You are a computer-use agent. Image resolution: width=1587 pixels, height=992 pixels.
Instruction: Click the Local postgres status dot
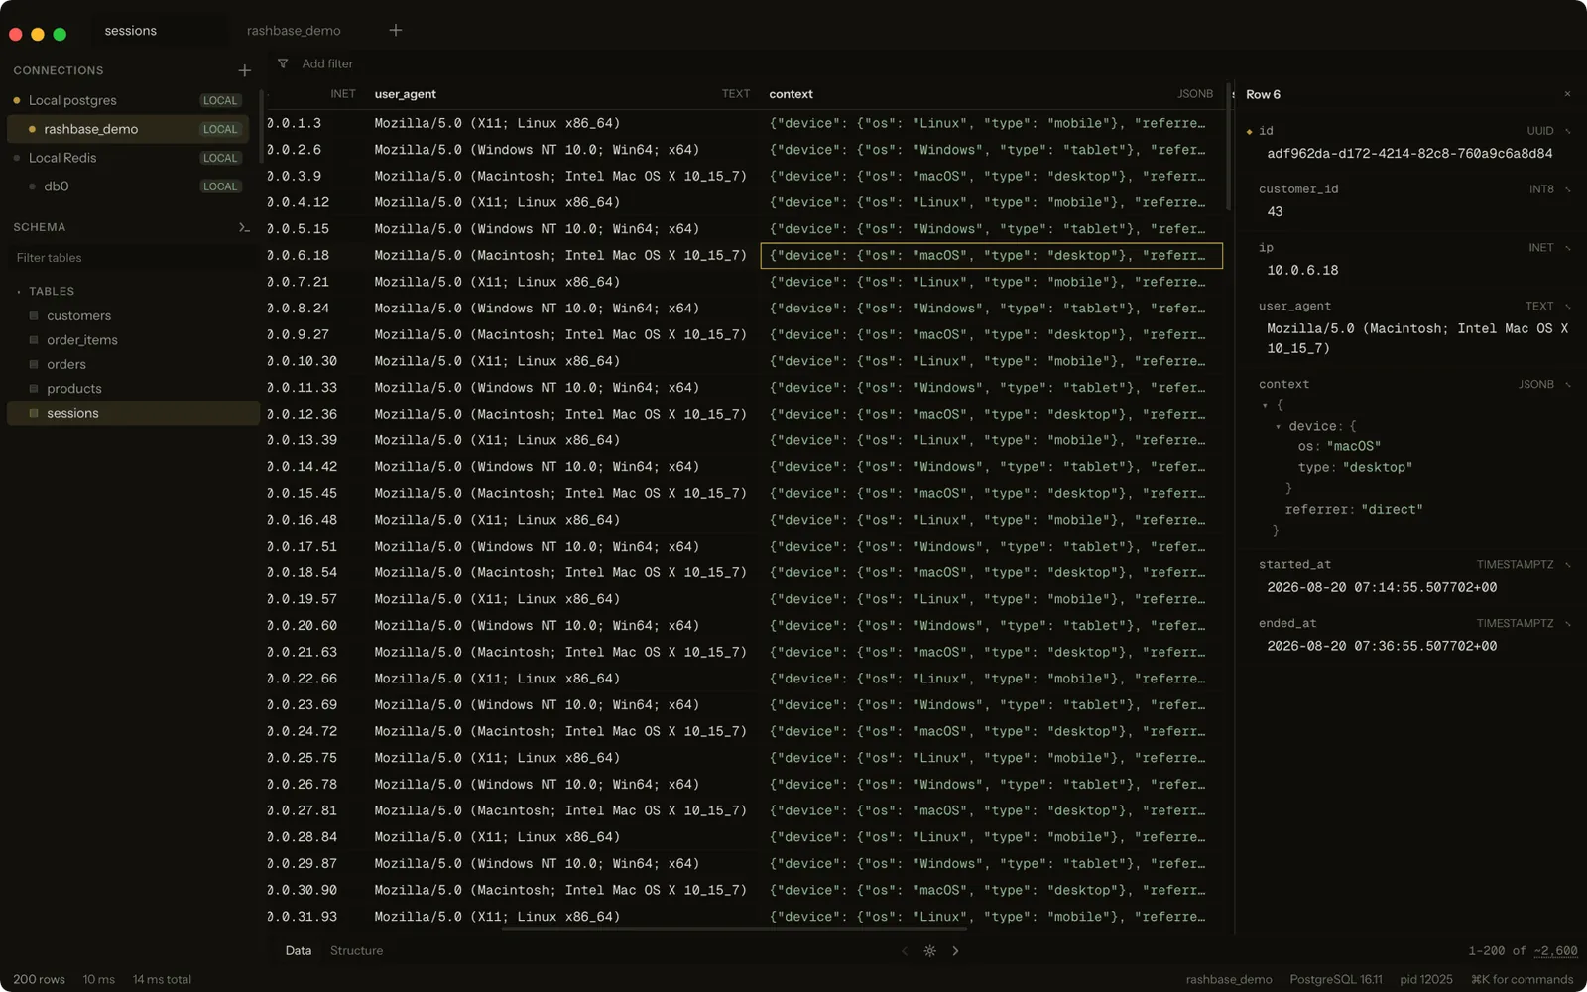pyautogui.click(x=17, y=100)
